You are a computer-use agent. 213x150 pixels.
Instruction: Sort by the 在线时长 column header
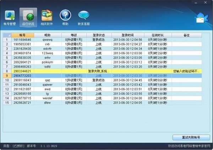158,35
